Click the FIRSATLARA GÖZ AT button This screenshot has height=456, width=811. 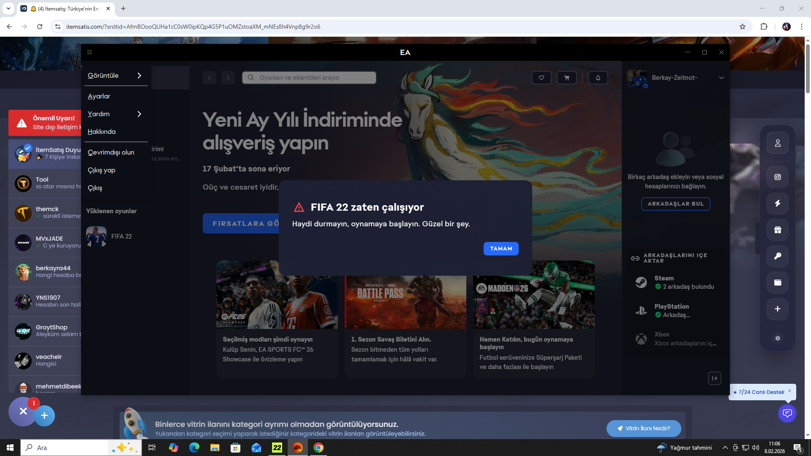tap(241, 223)
